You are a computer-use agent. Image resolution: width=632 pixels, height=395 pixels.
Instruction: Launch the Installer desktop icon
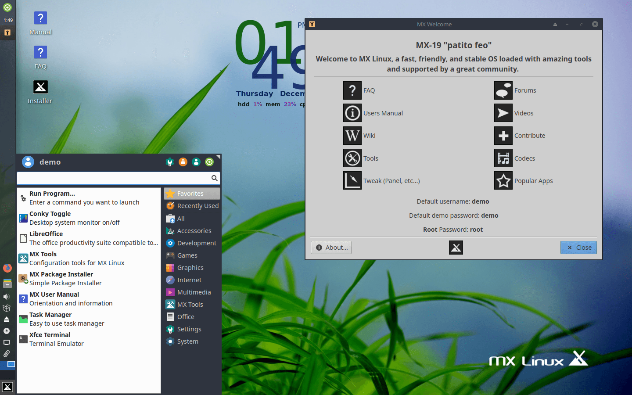[x=40, y=92]
